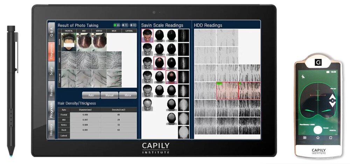Click the FRONTAL column header
The width and height of the screenshot is (350, 164).
[x=69, y=31]
